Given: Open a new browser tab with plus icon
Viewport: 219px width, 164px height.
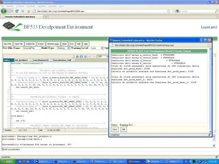Looking at the screenshot, I should tap(46, 17).
